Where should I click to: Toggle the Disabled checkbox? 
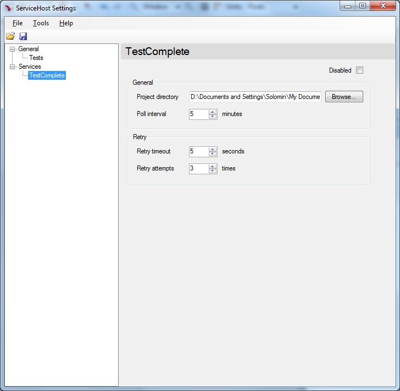(x=359, y=70)
